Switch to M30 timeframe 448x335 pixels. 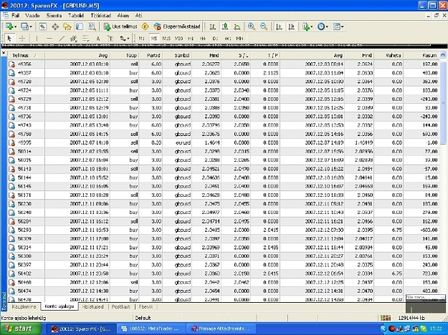coord(178,38)
